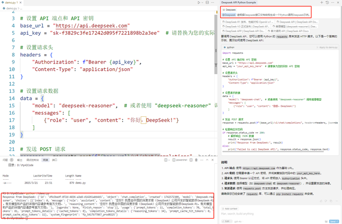Viewport: 342px width, 224px height.
Task: Thumbs down the chat response
Action: [x=326, y=201]
